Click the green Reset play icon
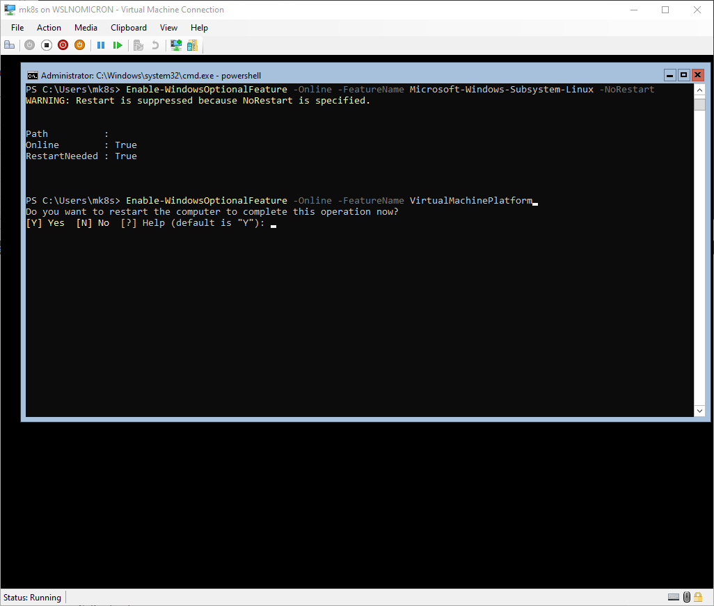Image resolution: width=714 pixels, height=606 pixels. pyautogui.click(x=118, y=45)
